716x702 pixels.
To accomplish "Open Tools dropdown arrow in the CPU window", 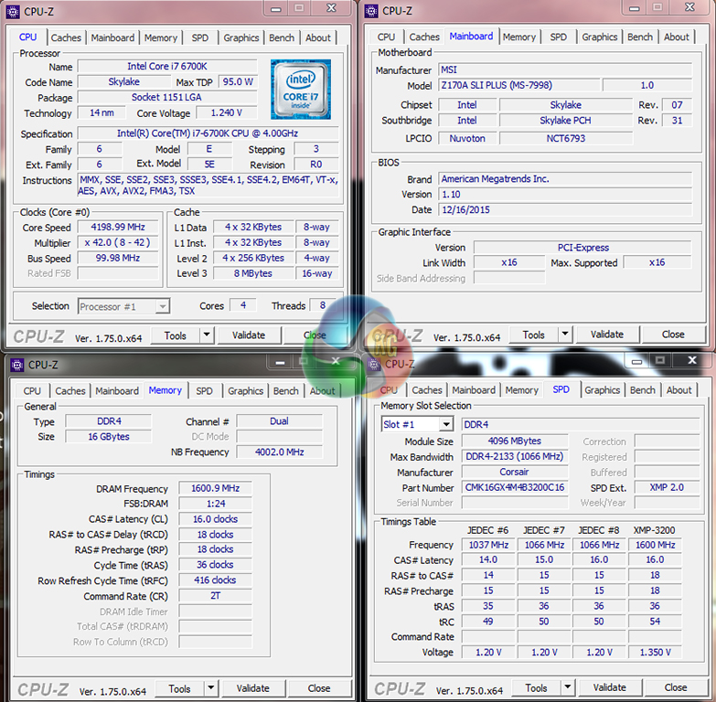I will pyautogui.click(x=207, y=335).
